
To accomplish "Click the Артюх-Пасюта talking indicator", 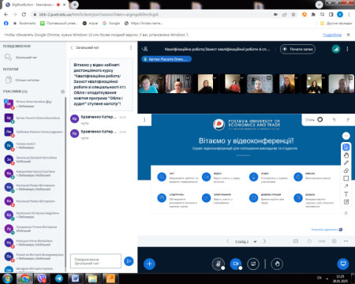I will click(x=166, y=59).
